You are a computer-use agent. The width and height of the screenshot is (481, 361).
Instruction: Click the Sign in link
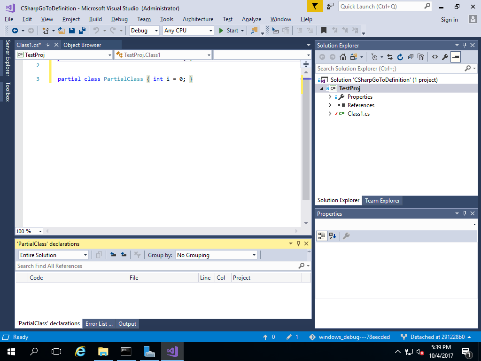click(x=449, y=19)
